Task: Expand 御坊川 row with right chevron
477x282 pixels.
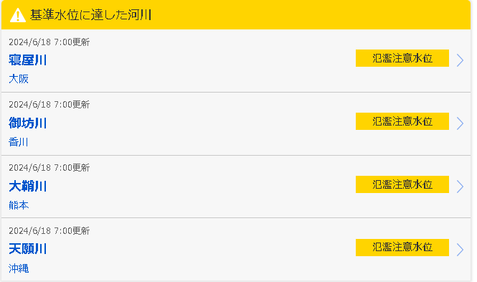Action: click(x=460, y=123)
